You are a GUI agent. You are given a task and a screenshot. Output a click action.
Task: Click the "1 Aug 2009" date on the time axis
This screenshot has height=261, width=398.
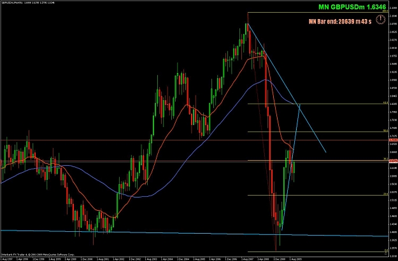tap(294, 259)
